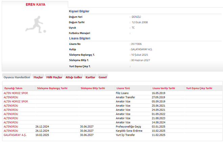Click the player silhouette photo
Screen dimensions: 223x146
(34, 26)
